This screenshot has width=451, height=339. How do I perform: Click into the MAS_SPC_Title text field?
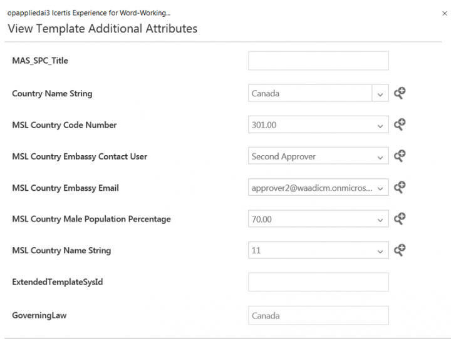click(318, 61)
